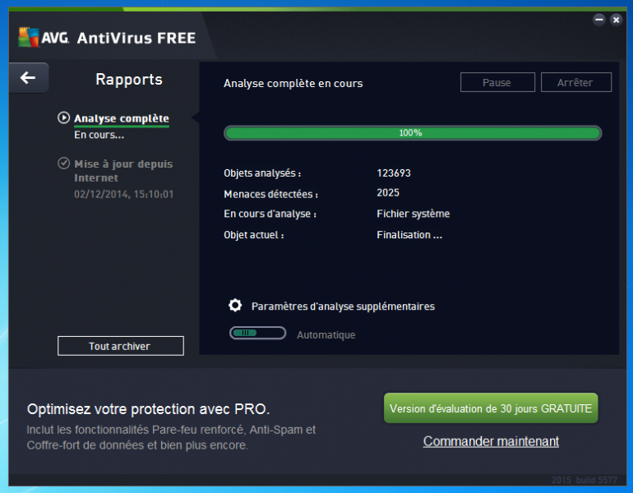Image resolution: width=633 pixels, height=493 pixels.
Task: Click the Automatique label
Action: pos(326,335)
